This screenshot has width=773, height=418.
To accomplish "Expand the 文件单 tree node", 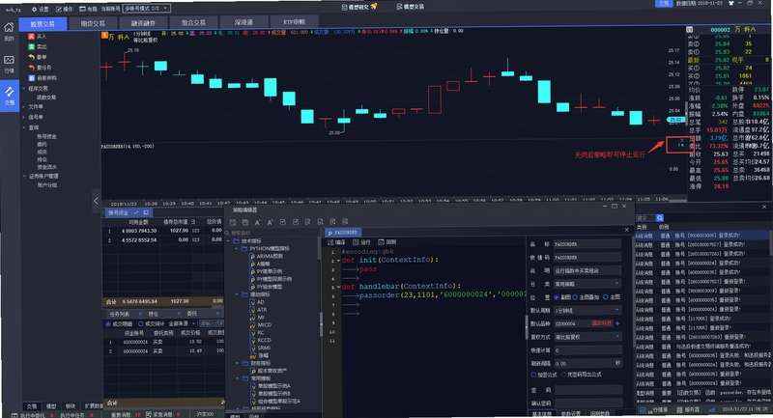I will (23, 107).
